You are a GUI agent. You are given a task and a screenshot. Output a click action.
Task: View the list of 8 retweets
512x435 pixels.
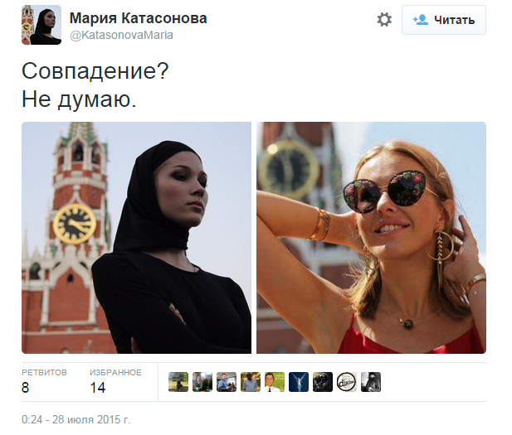(x=44, y=381)
